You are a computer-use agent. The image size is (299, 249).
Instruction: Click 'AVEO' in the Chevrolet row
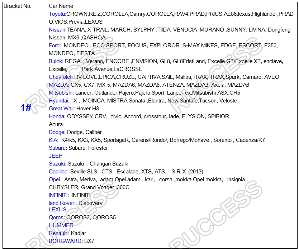click(x=272, y=77)
